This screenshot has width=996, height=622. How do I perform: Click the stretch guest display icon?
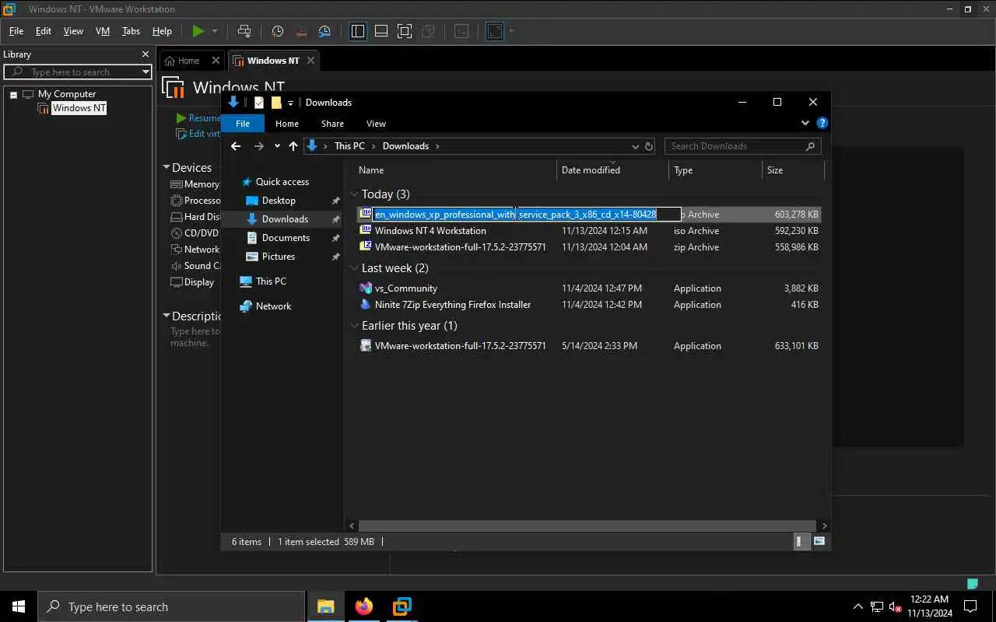tap(495, 31)
